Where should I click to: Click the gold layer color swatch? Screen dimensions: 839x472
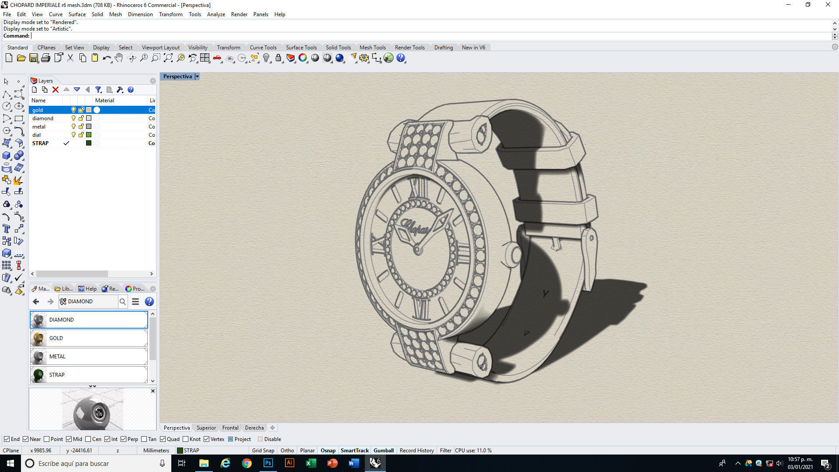pyautogui.click(x=89, y=110)
